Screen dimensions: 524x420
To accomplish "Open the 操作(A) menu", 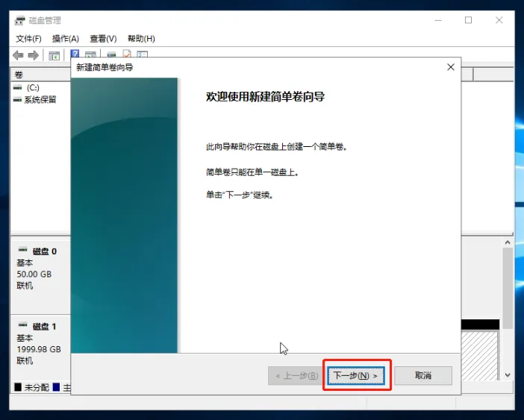I will pyautogui.click(x=66, y=39).
